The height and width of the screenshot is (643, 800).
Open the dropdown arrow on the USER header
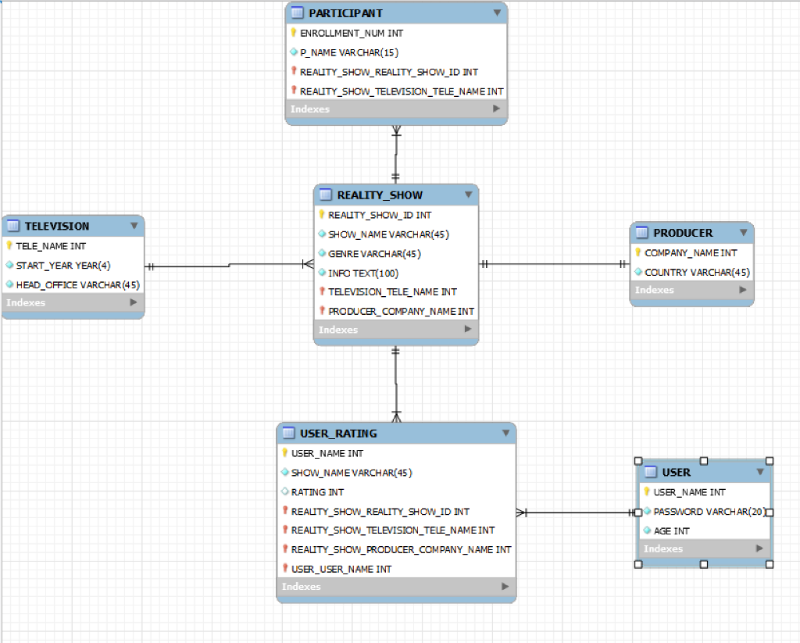pos(759,472)
